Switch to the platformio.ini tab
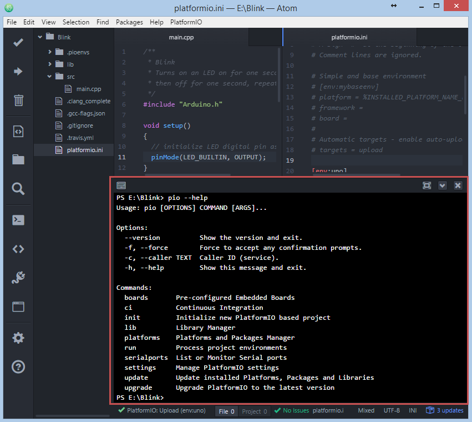The image size is (472, 422). point(349,37)
